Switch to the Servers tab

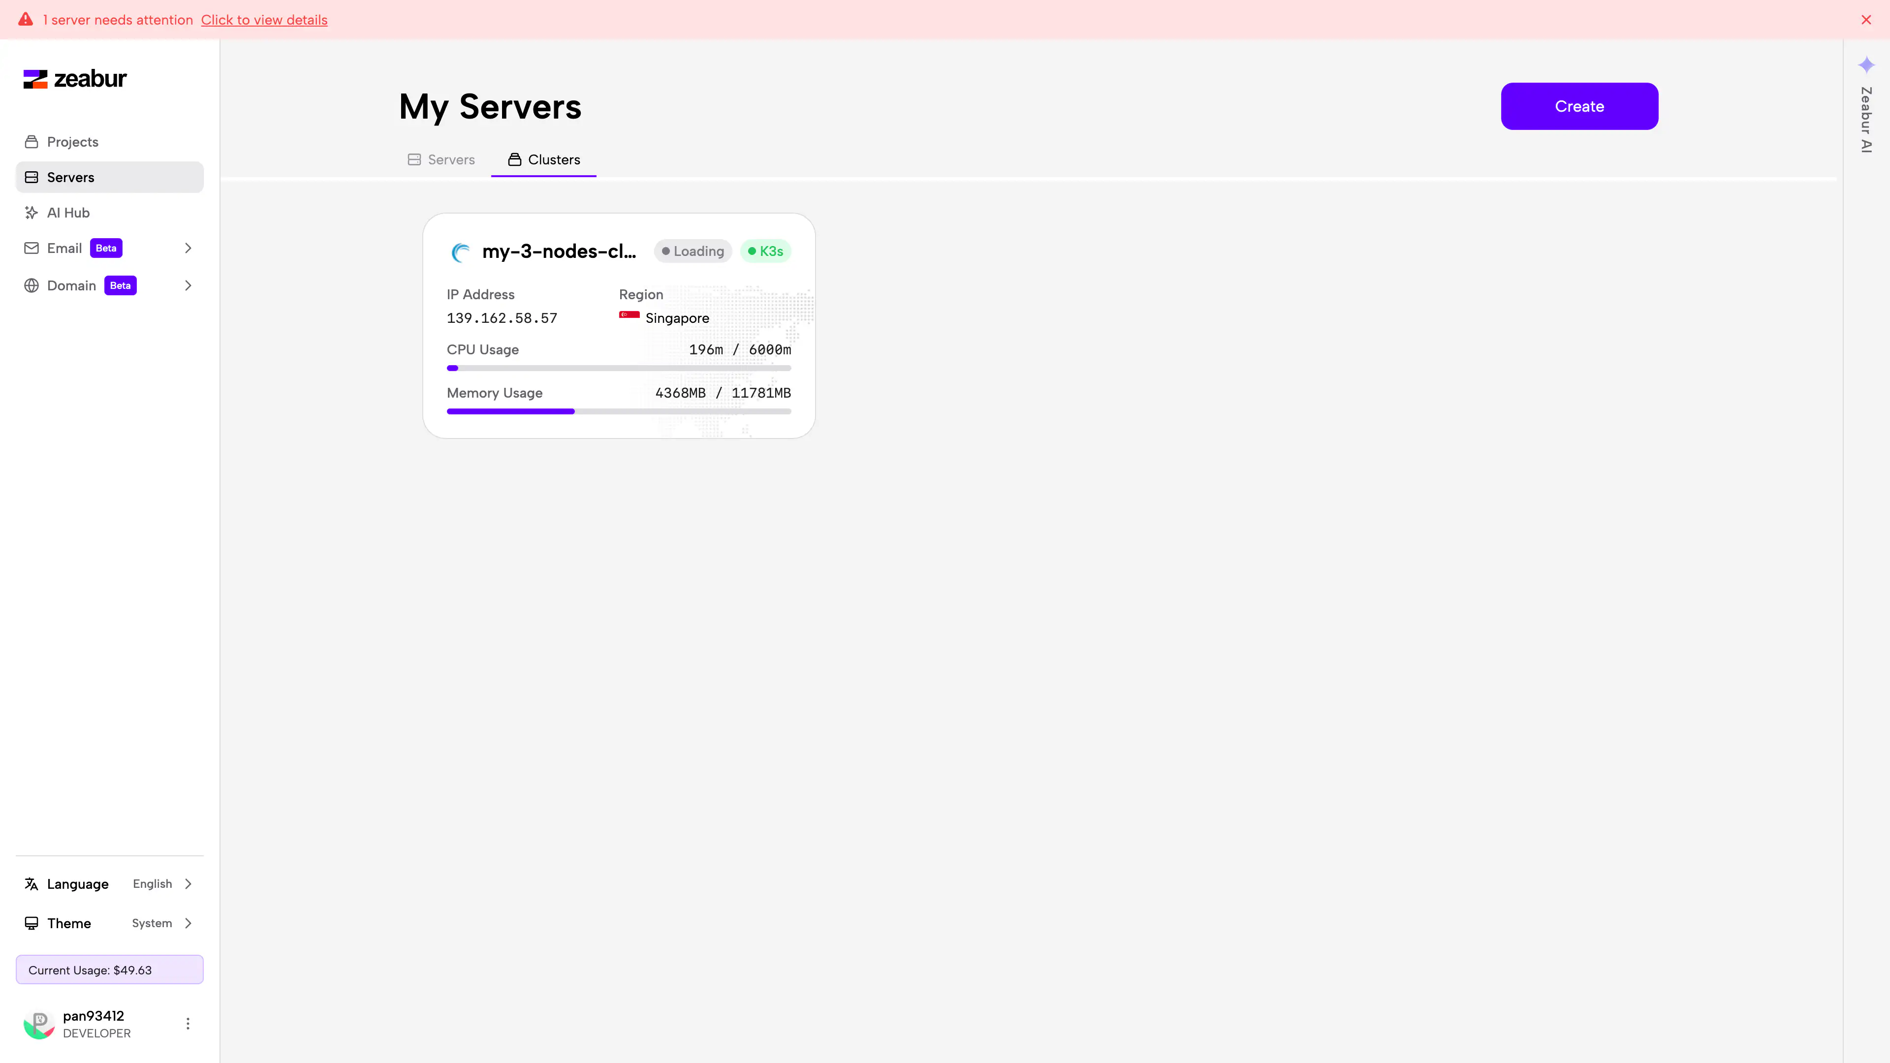click(441, 159)
